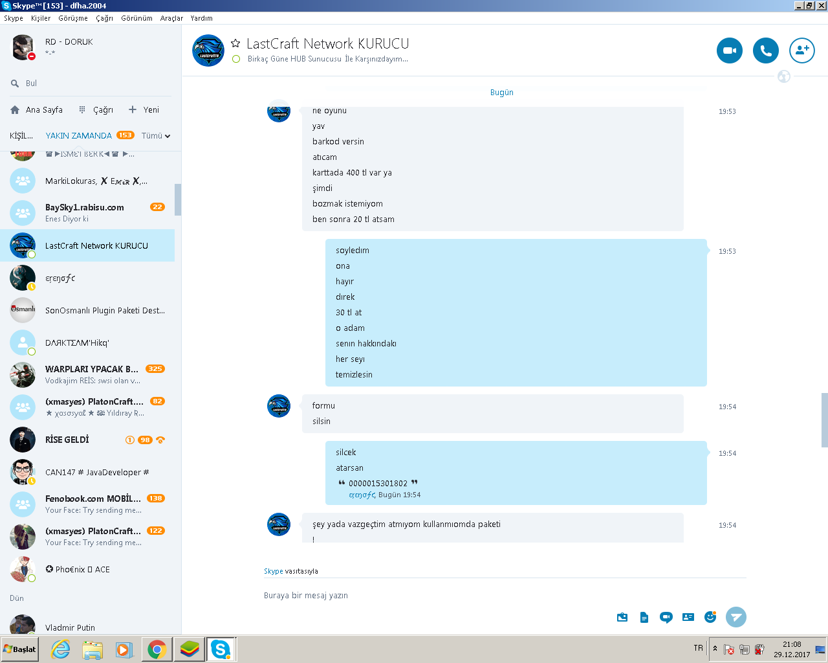
Task: Start a video call with LastCraft Network KURUCU
Action: tap(730, 51)
